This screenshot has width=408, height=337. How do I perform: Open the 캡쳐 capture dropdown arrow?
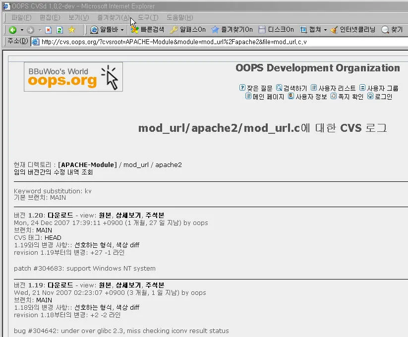click(x=326, y=30)
